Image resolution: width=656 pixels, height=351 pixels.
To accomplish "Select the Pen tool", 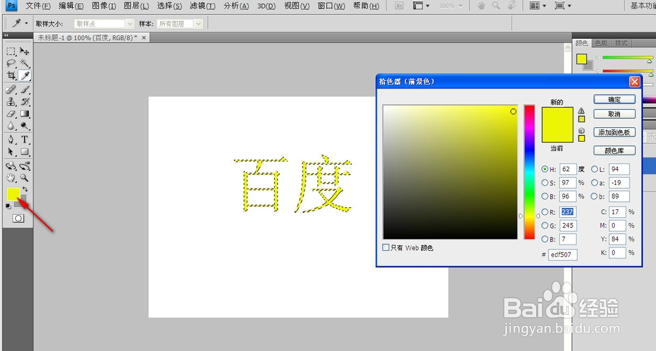I will pos(11,140).
